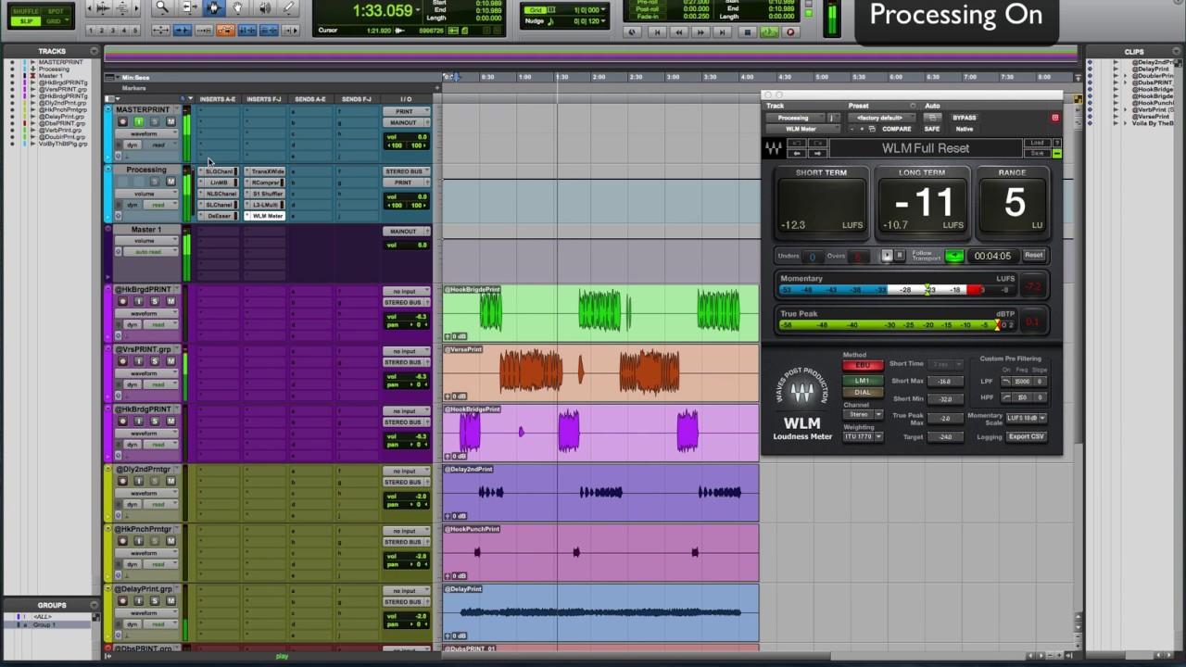Open Processing track STEREO BUS input selector
This screenshot has height=667, width=1186.
pyautogui.click(x=407, y=171)
